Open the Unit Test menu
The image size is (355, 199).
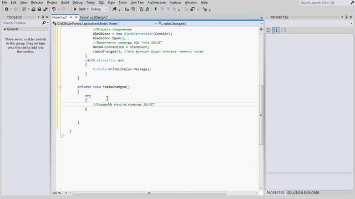pyautogui.click(x=137, y=2)
